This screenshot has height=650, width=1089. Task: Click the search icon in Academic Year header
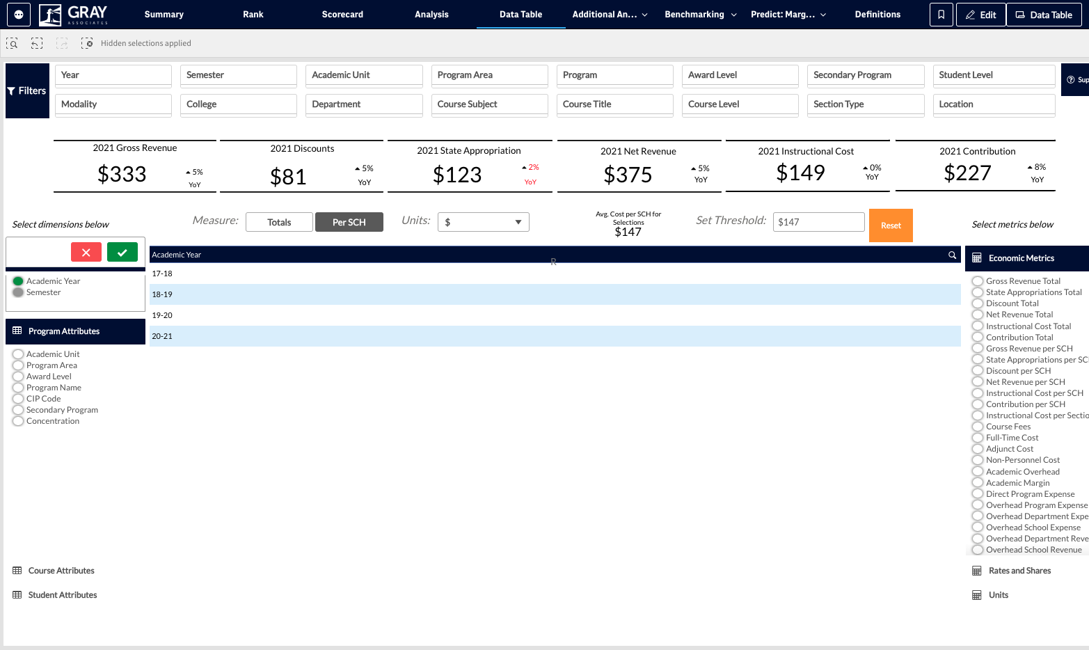[x=952, y=255]
